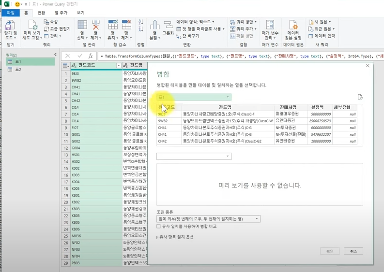The width and height of the screenshot is (384, 272).
Task: Select the 표1 query in the queries pane
Action: pyautogui.click(x=31, y=62)
